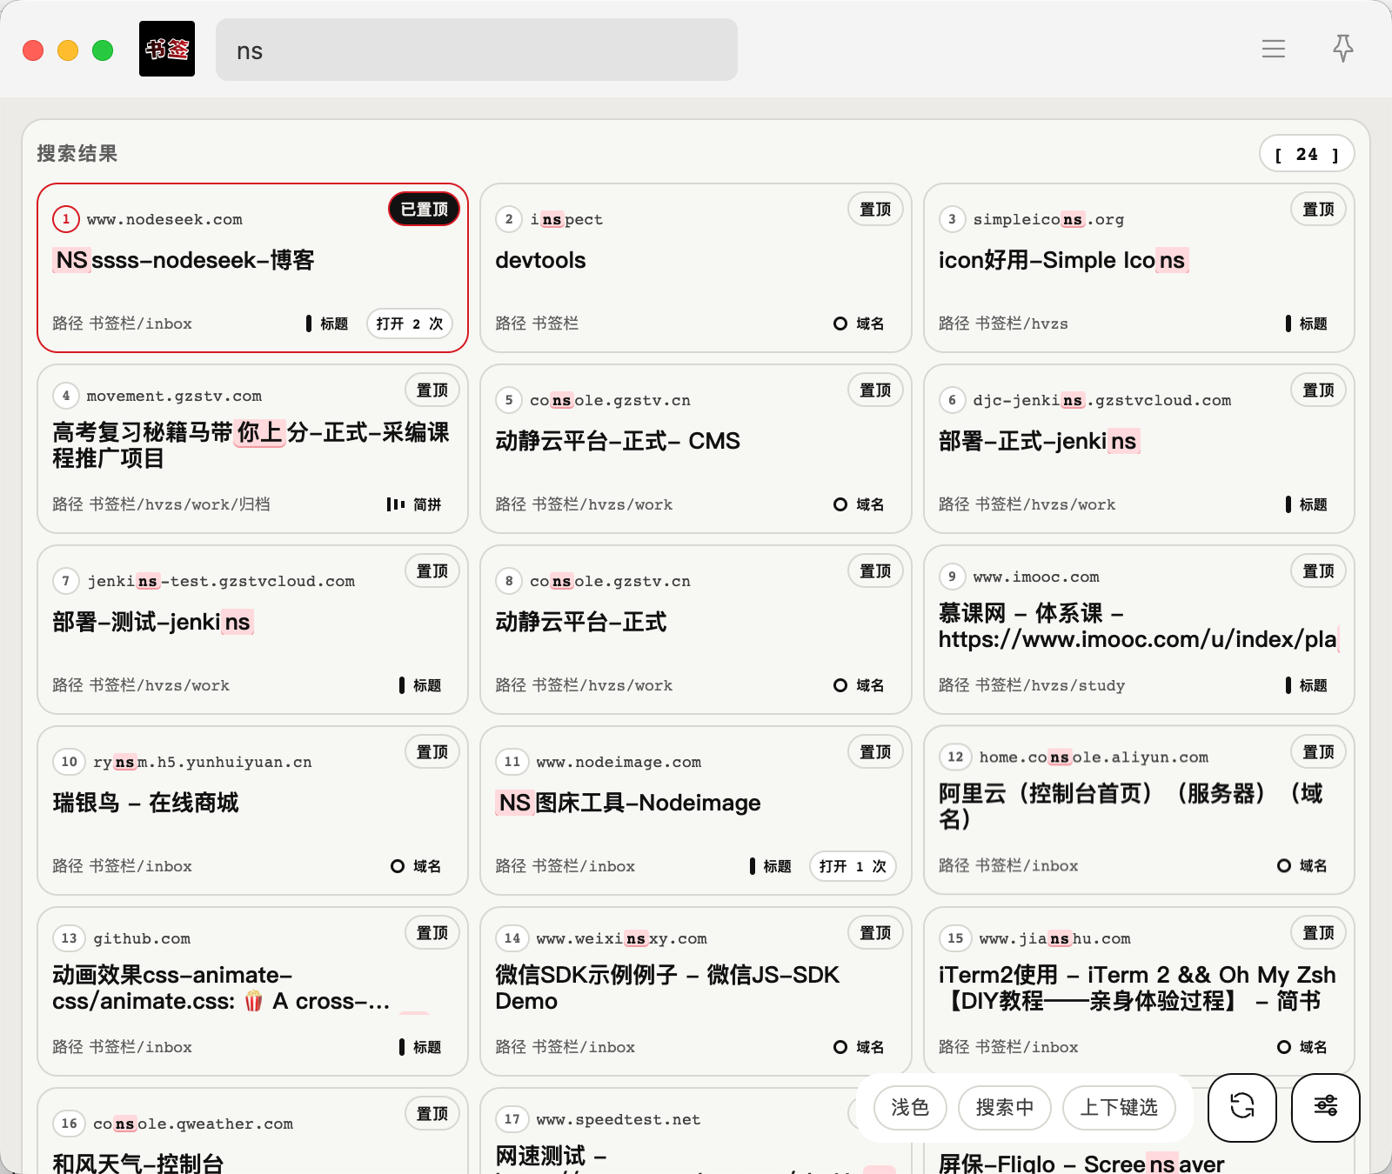Unpin the nodeseek bookmark via 已置顶

click(x=424, y=209)
